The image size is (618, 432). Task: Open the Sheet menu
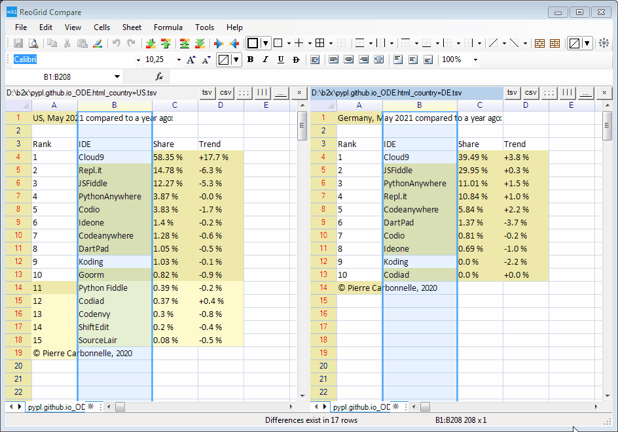tap(132, 27)
